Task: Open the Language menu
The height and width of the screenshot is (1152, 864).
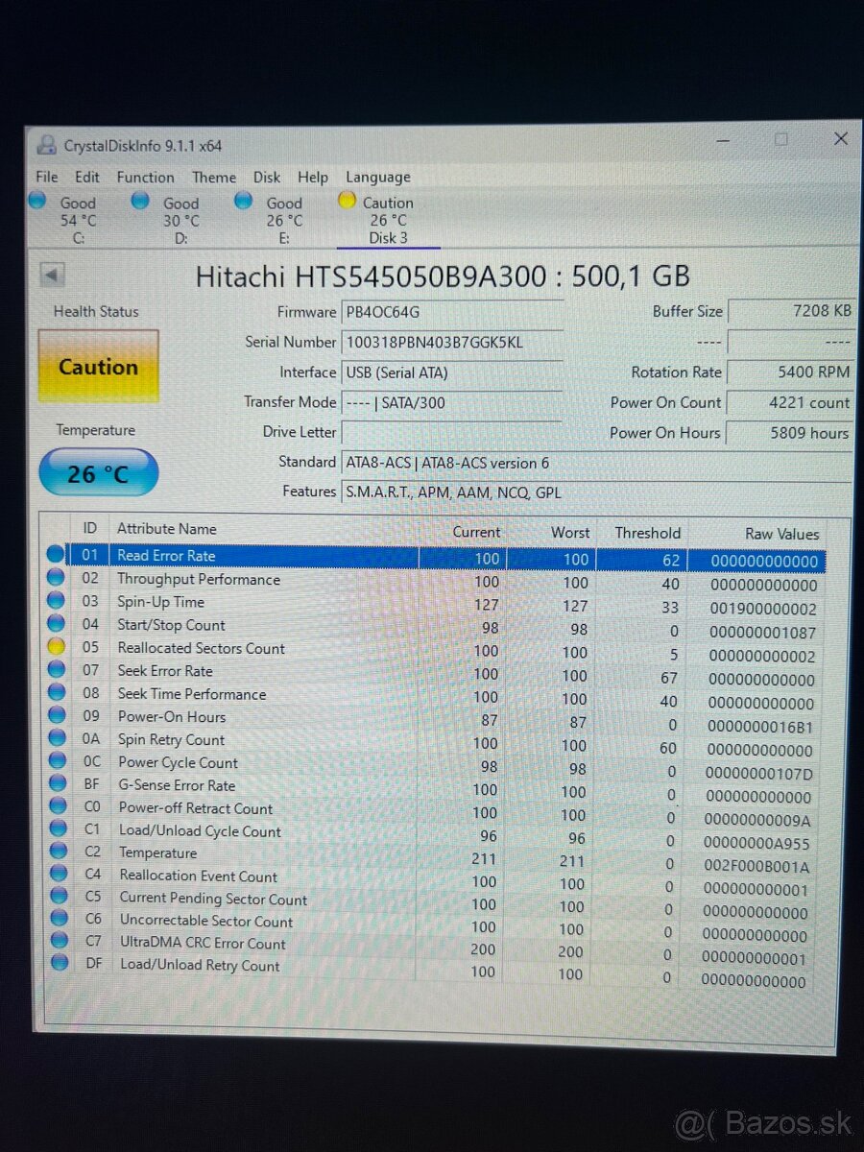Action: [x=377, y=178]
